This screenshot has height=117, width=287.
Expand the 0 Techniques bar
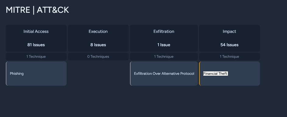point(98,57)
